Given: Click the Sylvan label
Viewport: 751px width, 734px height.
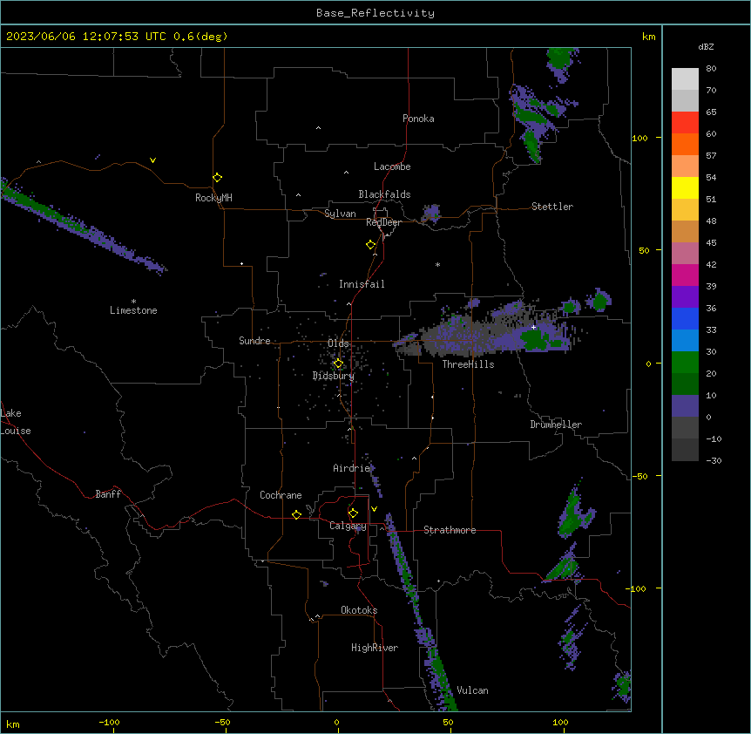Looking at the screenshot, I should tap(340, 214).
